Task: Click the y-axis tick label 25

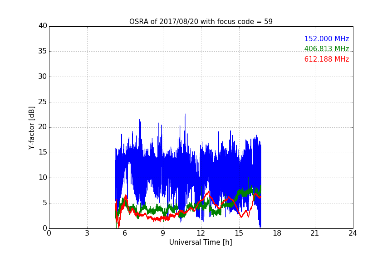Action: coord(43,102)
